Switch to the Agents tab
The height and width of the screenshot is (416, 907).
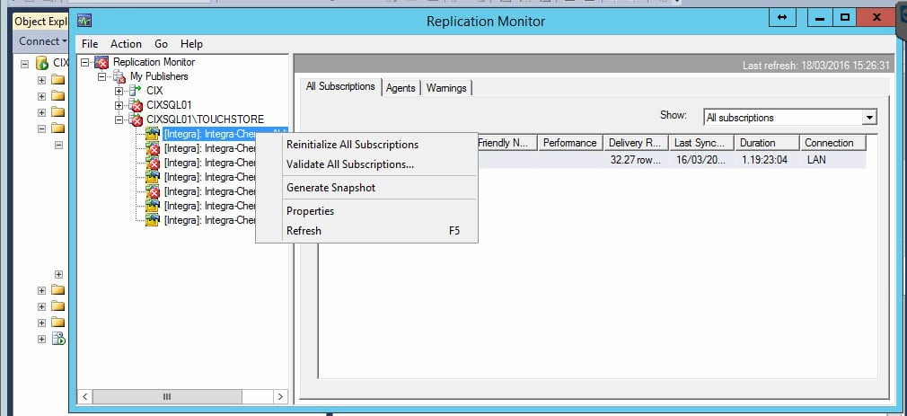(x=401, y=88)
